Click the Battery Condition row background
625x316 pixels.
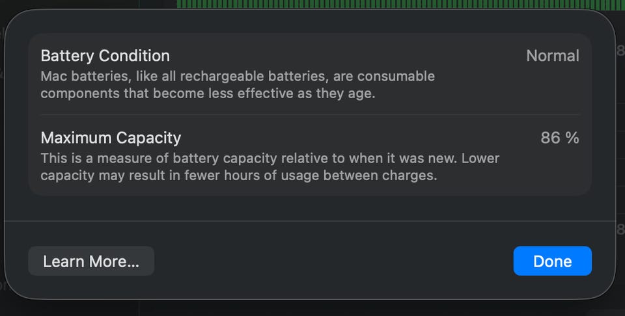[310, 74]
